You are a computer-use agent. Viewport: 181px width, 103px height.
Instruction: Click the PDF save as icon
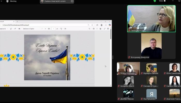click(x=100, y=29)
